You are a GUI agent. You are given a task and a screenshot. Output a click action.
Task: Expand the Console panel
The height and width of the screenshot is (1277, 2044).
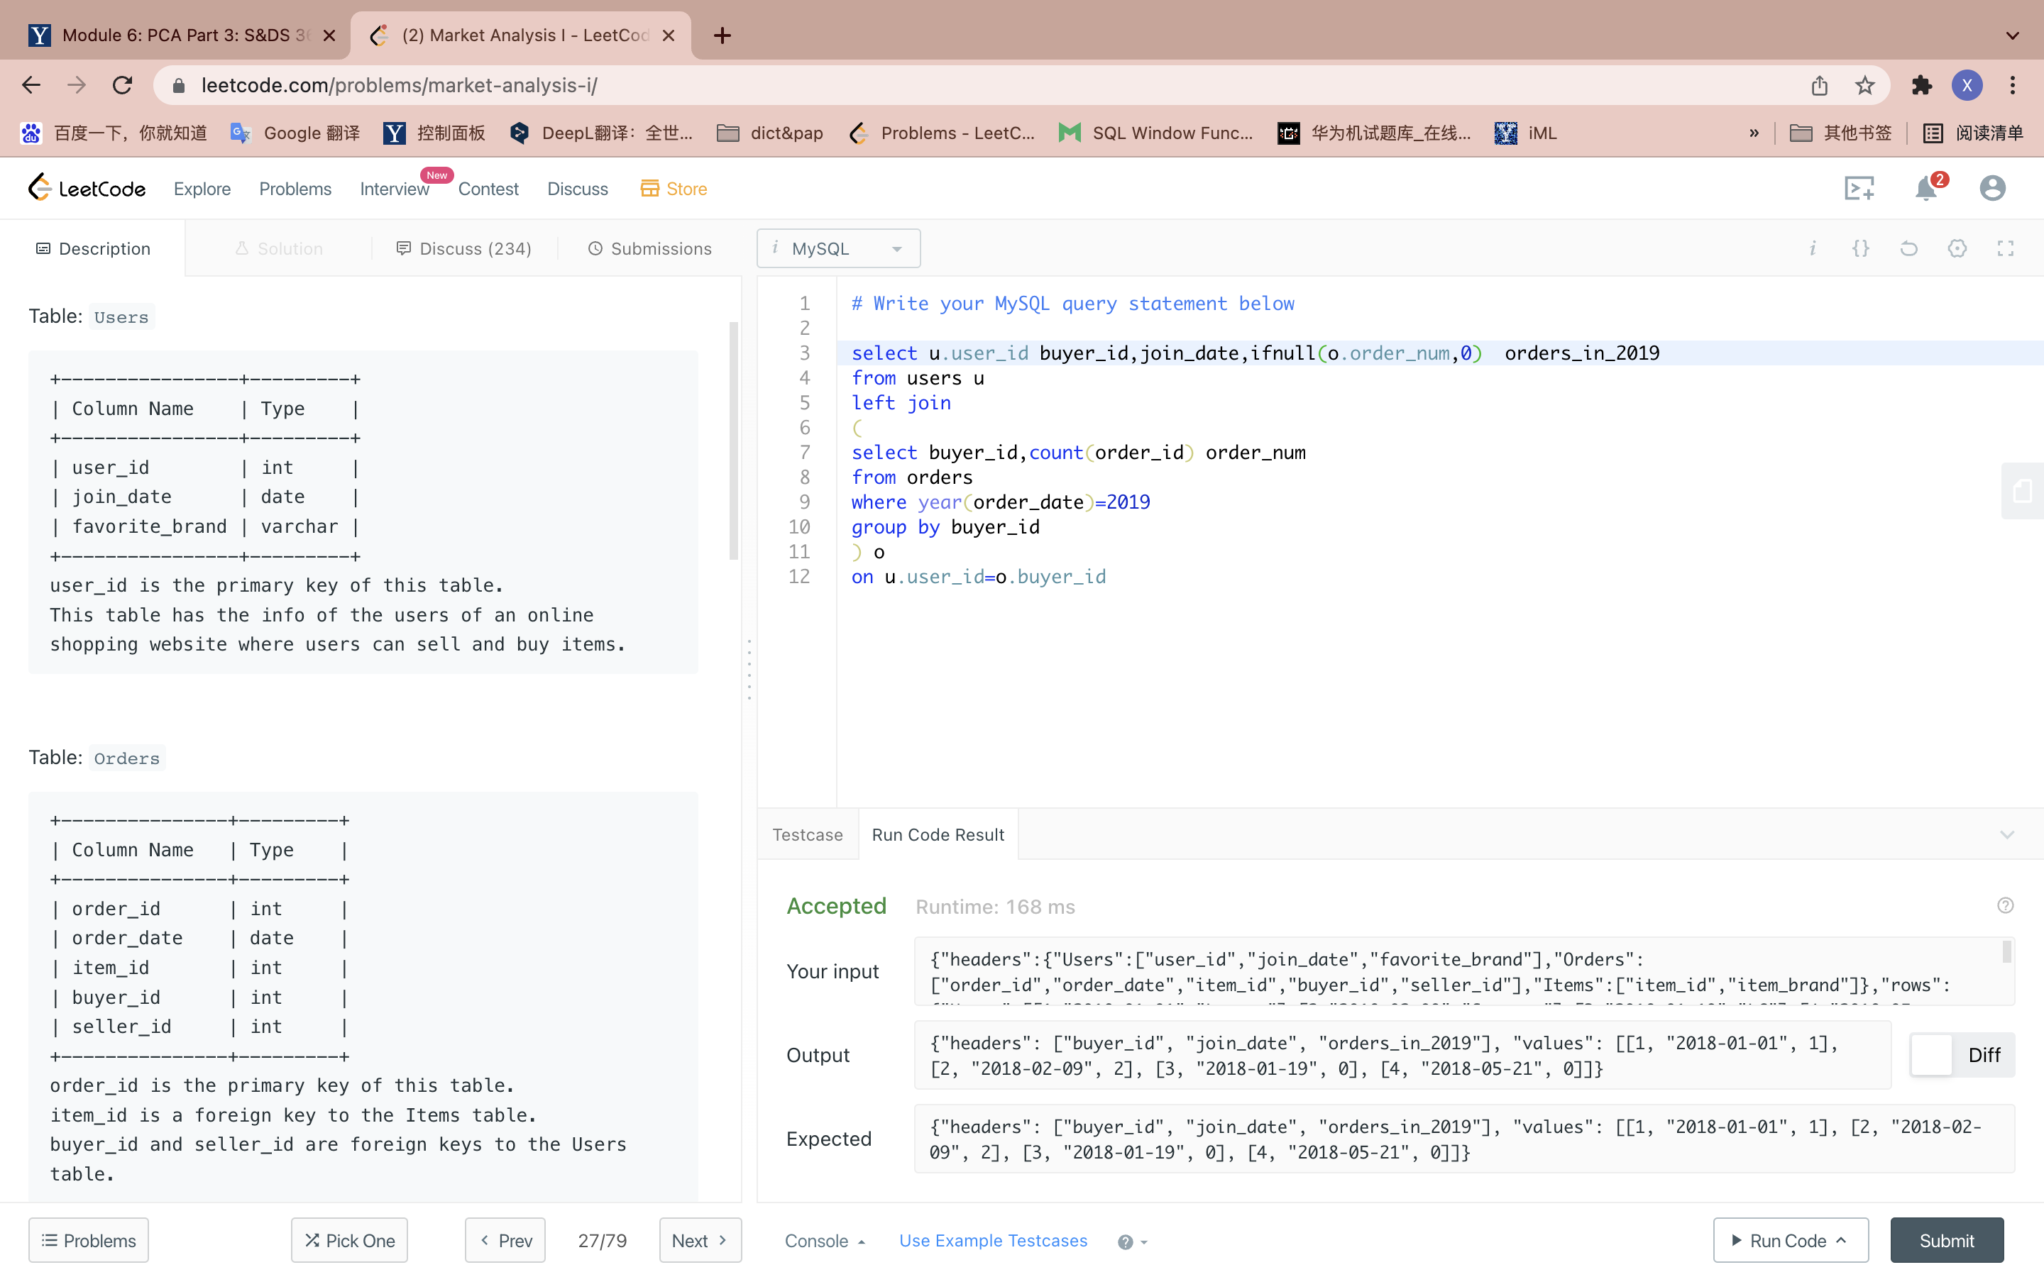pyautogui.click(x=825, y=1241)
